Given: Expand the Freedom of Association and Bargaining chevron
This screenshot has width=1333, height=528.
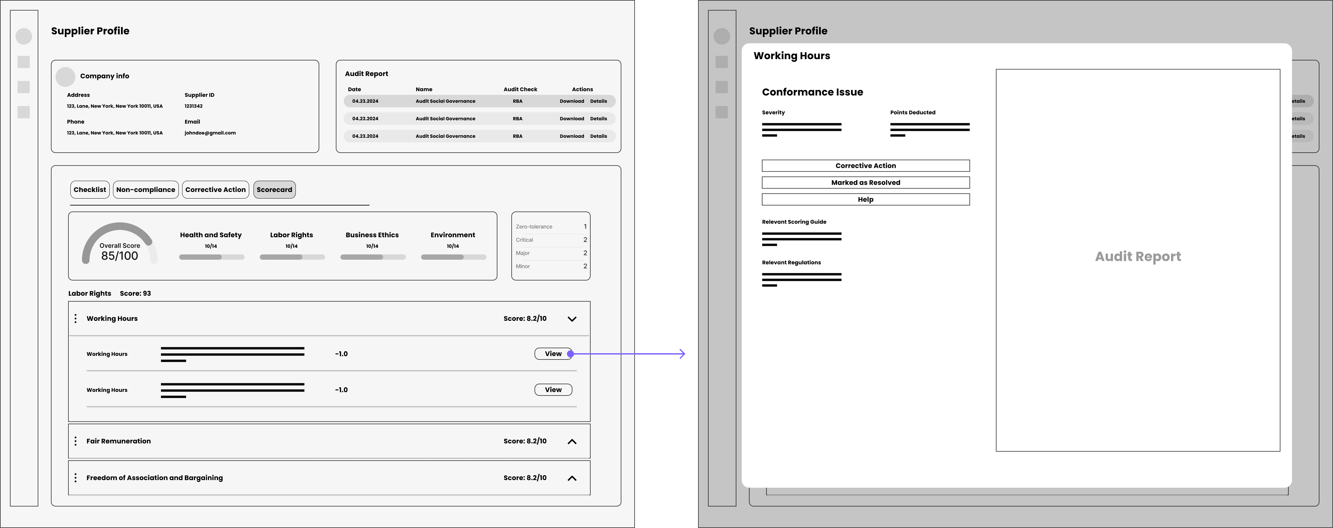Looking at the screenshot, I should pos(572,478).
